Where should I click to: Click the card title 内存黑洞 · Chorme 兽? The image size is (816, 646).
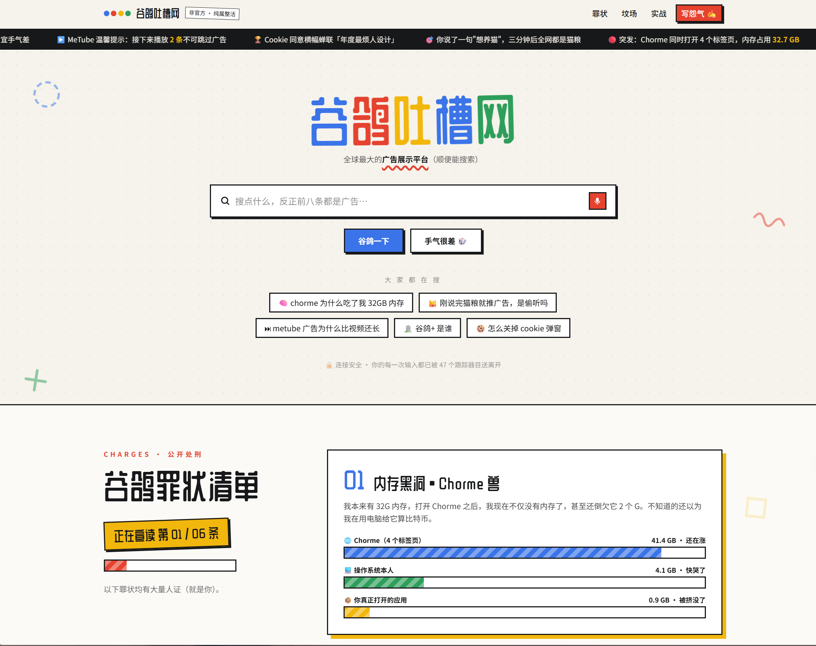click(437, 484)
